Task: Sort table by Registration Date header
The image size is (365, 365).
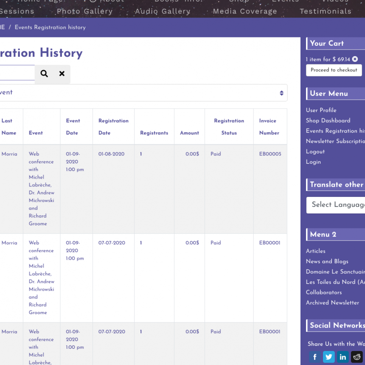Action: pyautogui.click(x=113, y=126)
